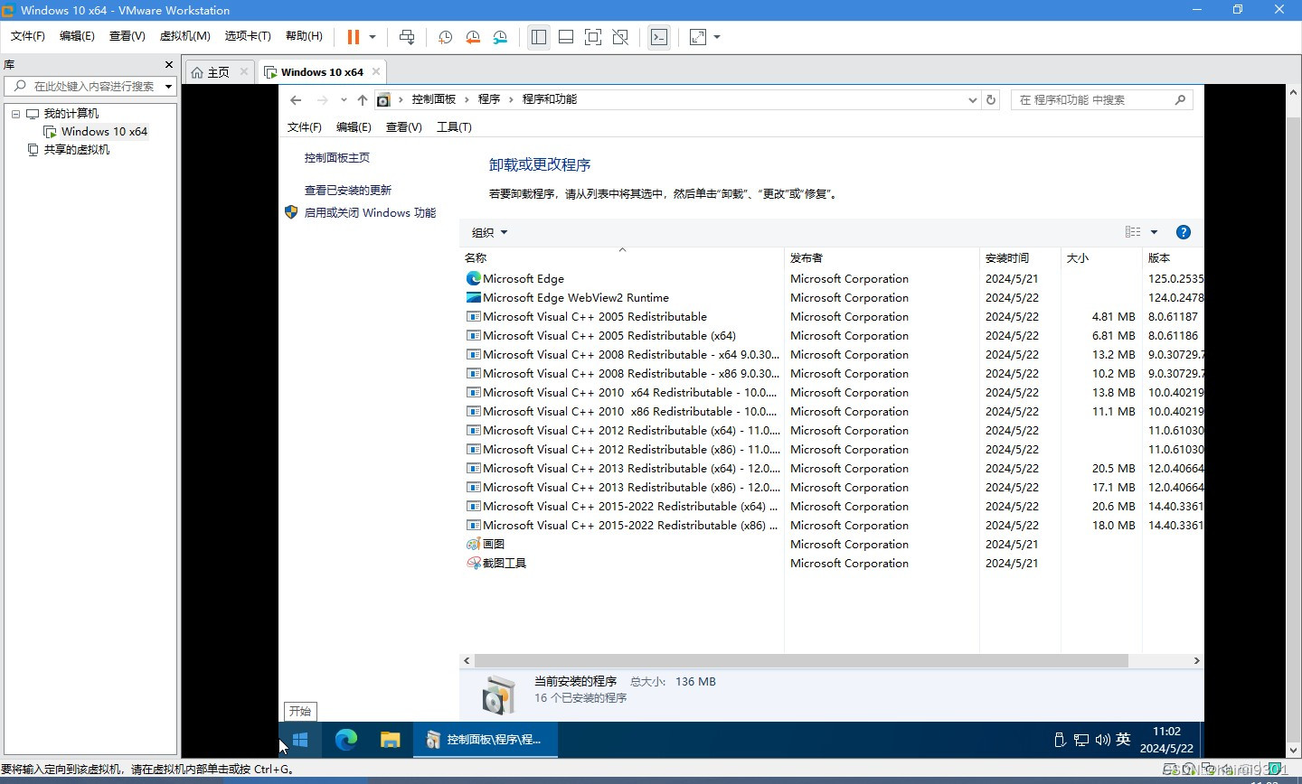Click the horizontal scrollbar of program list
This screenshot has height=784, width=1302.
point(801,660)
